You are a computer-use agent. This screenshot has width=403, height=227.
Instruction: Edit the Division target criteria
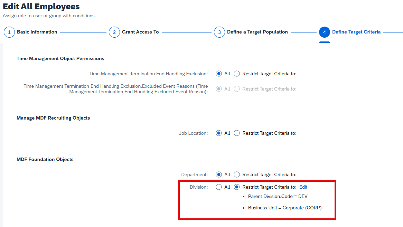point(303,187)
